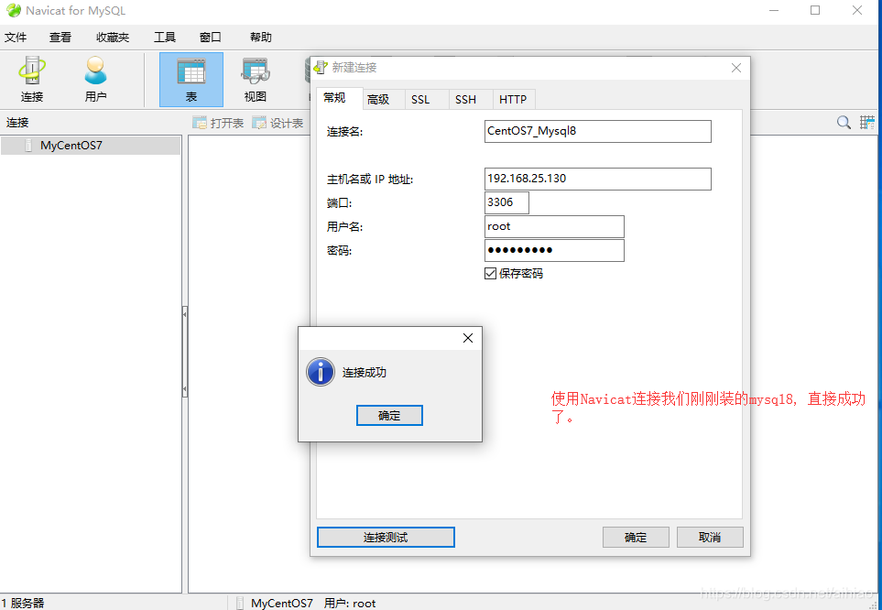Click the 取消 button
This screenshot has height=610, width=882.
pos(710,538)
